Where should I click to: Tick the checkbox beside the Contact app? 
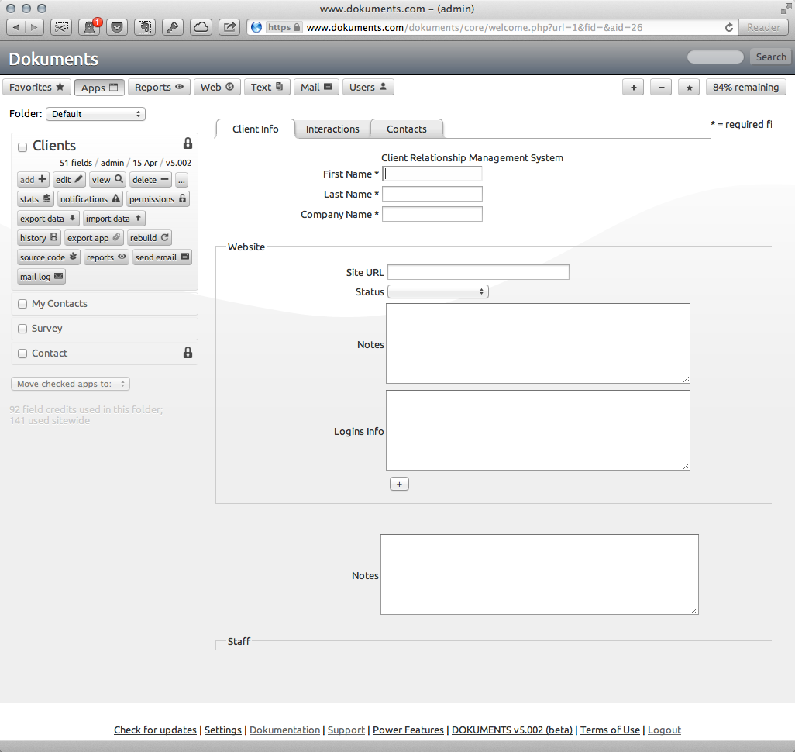pos(22,354)
